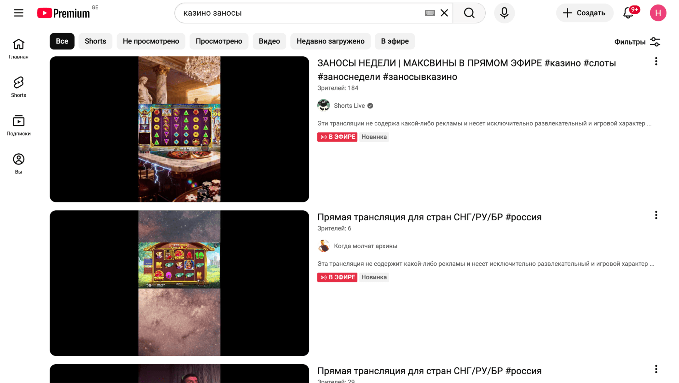The height and width of the screenshot is (383, 679).
Task: Open the Shorts Live channel name
Action: pos(349,106)
